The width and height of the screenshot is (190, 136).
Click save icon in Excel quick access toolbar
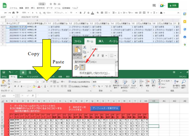pyautogui.click(x=4, y=72)
